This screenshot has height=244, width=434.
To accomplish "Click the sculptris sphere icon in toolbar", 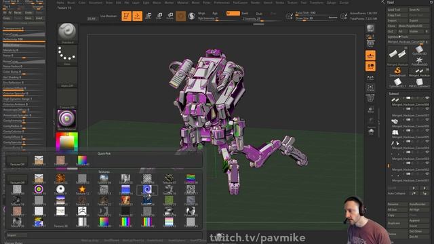I will 191,16.
